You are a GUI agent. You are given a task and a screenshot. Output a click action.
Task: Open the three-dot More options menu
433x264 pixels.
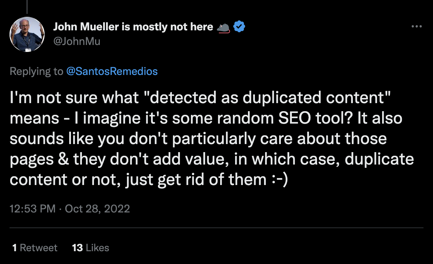point(417,27)
